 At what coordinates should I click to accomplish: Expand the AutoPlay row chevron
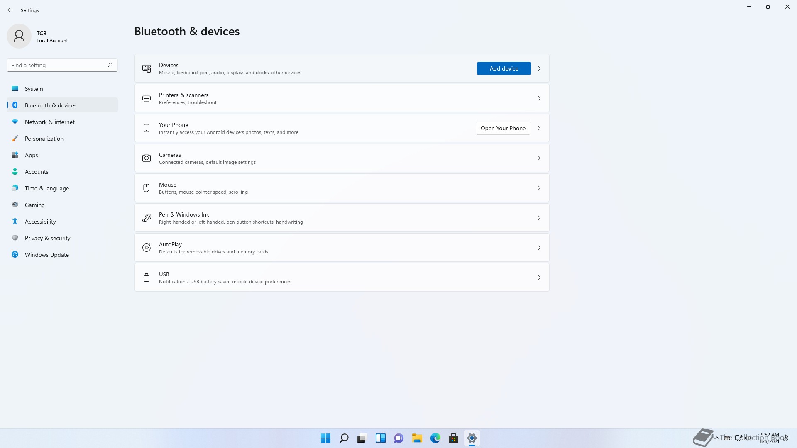coord(539,248)
